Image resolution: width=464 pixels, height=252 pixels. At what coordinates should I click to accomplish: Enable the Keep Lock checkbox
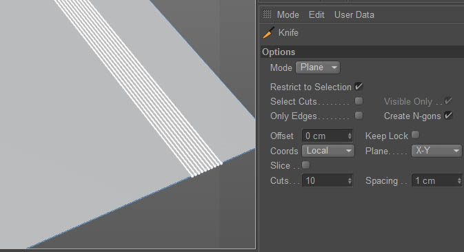point(416,135)
